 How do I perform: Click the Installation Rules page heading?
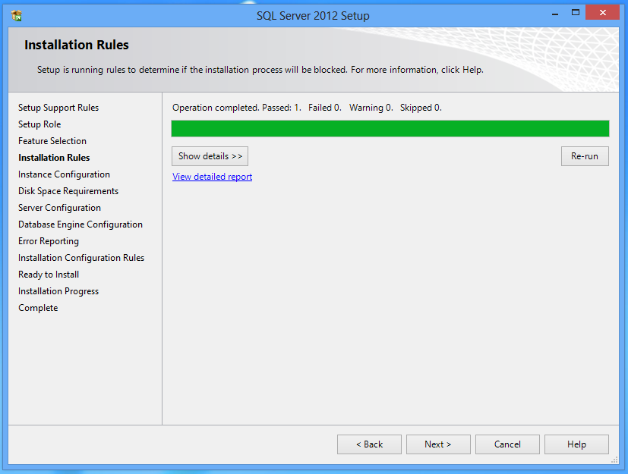(x=77, y=45)
